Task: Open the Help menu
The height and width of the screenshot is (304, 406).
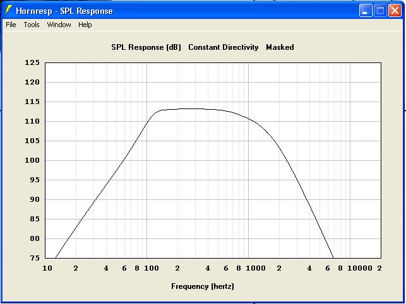Action: (85, 25)
